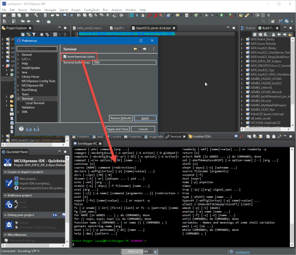Expand the ADIS Robot_Blinky build target

pyautogui.click(x=242, y=39)
